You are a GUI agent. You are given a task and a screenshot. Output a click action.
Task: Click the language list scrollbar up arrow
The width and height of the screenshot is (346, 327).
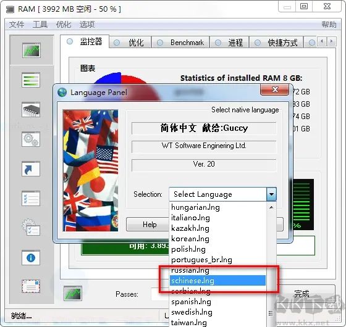(271, 207)
